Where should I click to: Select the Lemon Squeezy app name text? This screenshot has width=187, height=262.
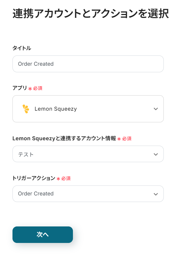pos(56,109)
